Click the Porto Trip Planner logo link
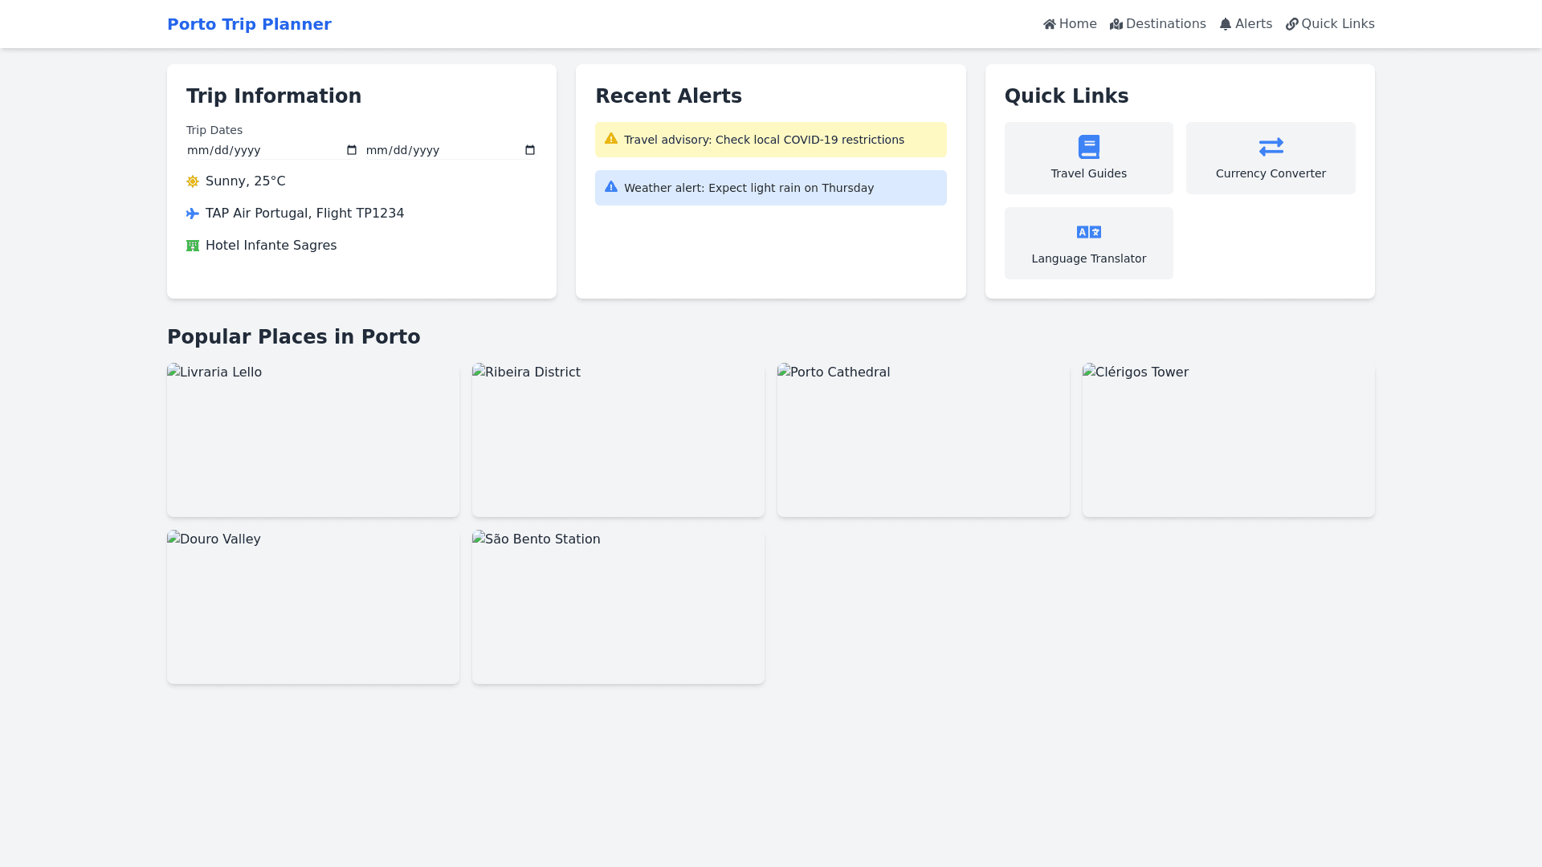 point(249,24)
